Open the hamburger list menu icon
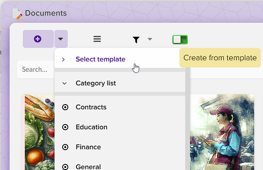263x170 pixels. point(97,39)
